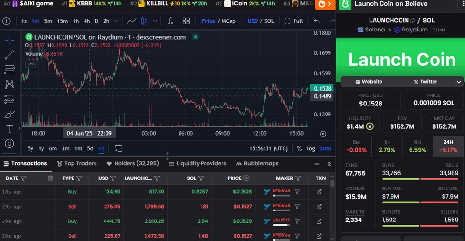The image size is (465, 241).
Task: Set chart interval to 5m
Action: click(48, 21)
